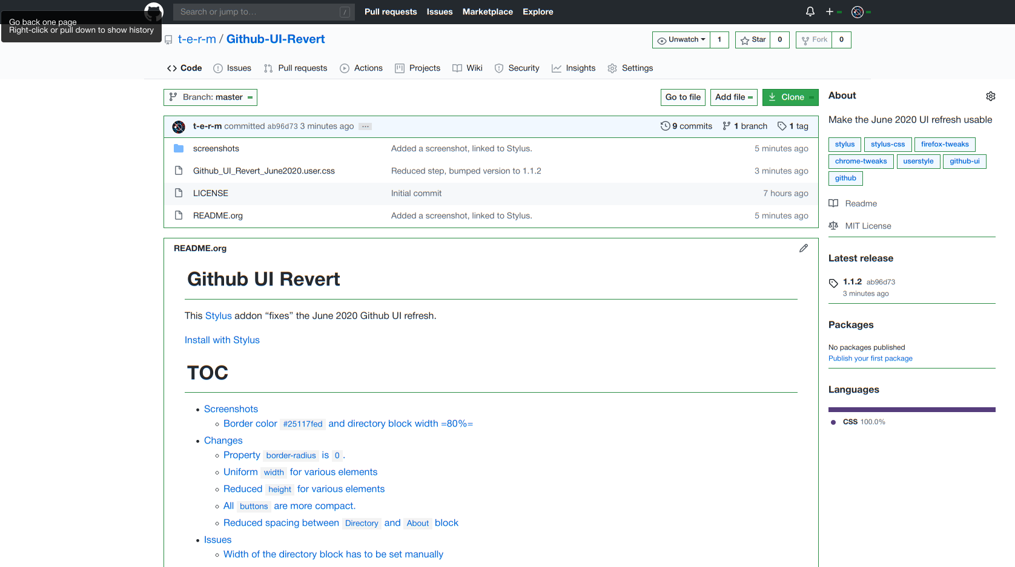Click the Go to file button
This screenshot has height=567, width=1015.
[683, 97]
